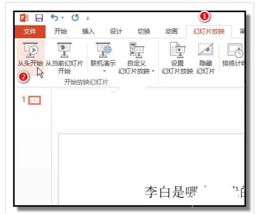Click the PowerPoint application icon

coord(24,18)
